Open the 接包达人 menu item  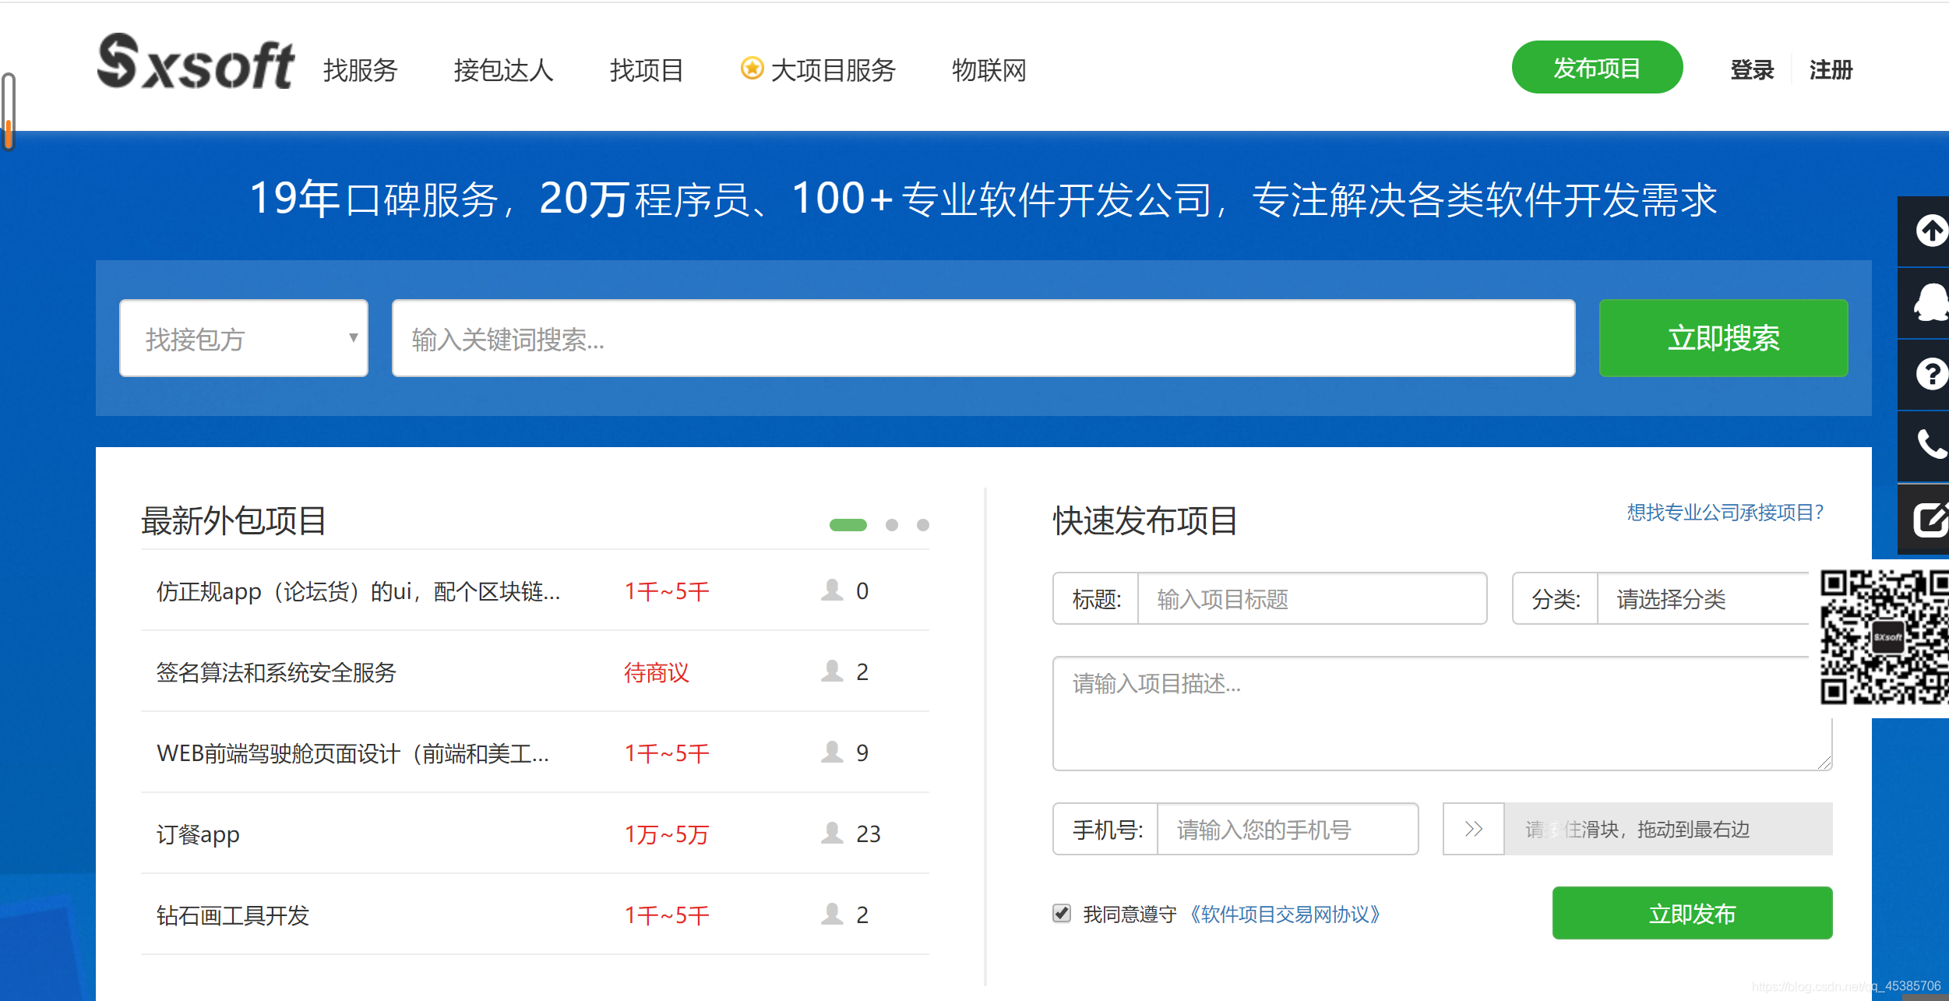click(x=503, y=70)
